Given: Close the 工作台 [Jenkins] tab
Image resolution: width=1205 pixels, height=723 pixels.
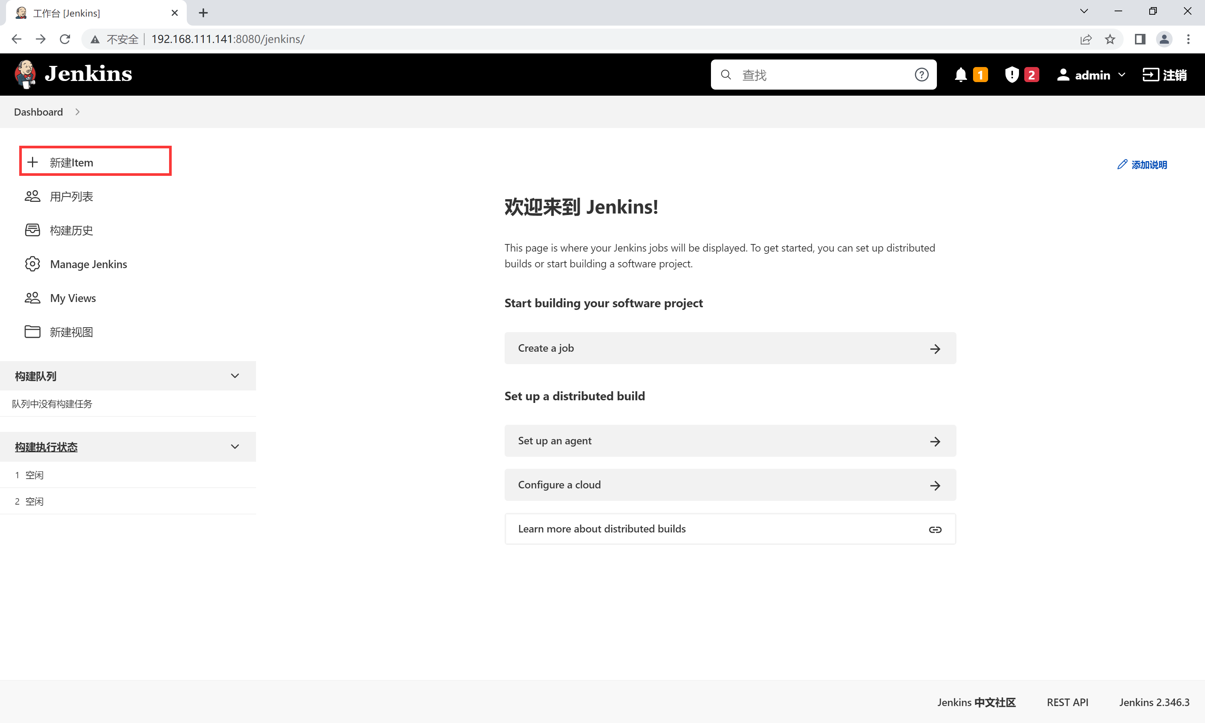Looking at the screenshot, I should [x=174, y=13].
